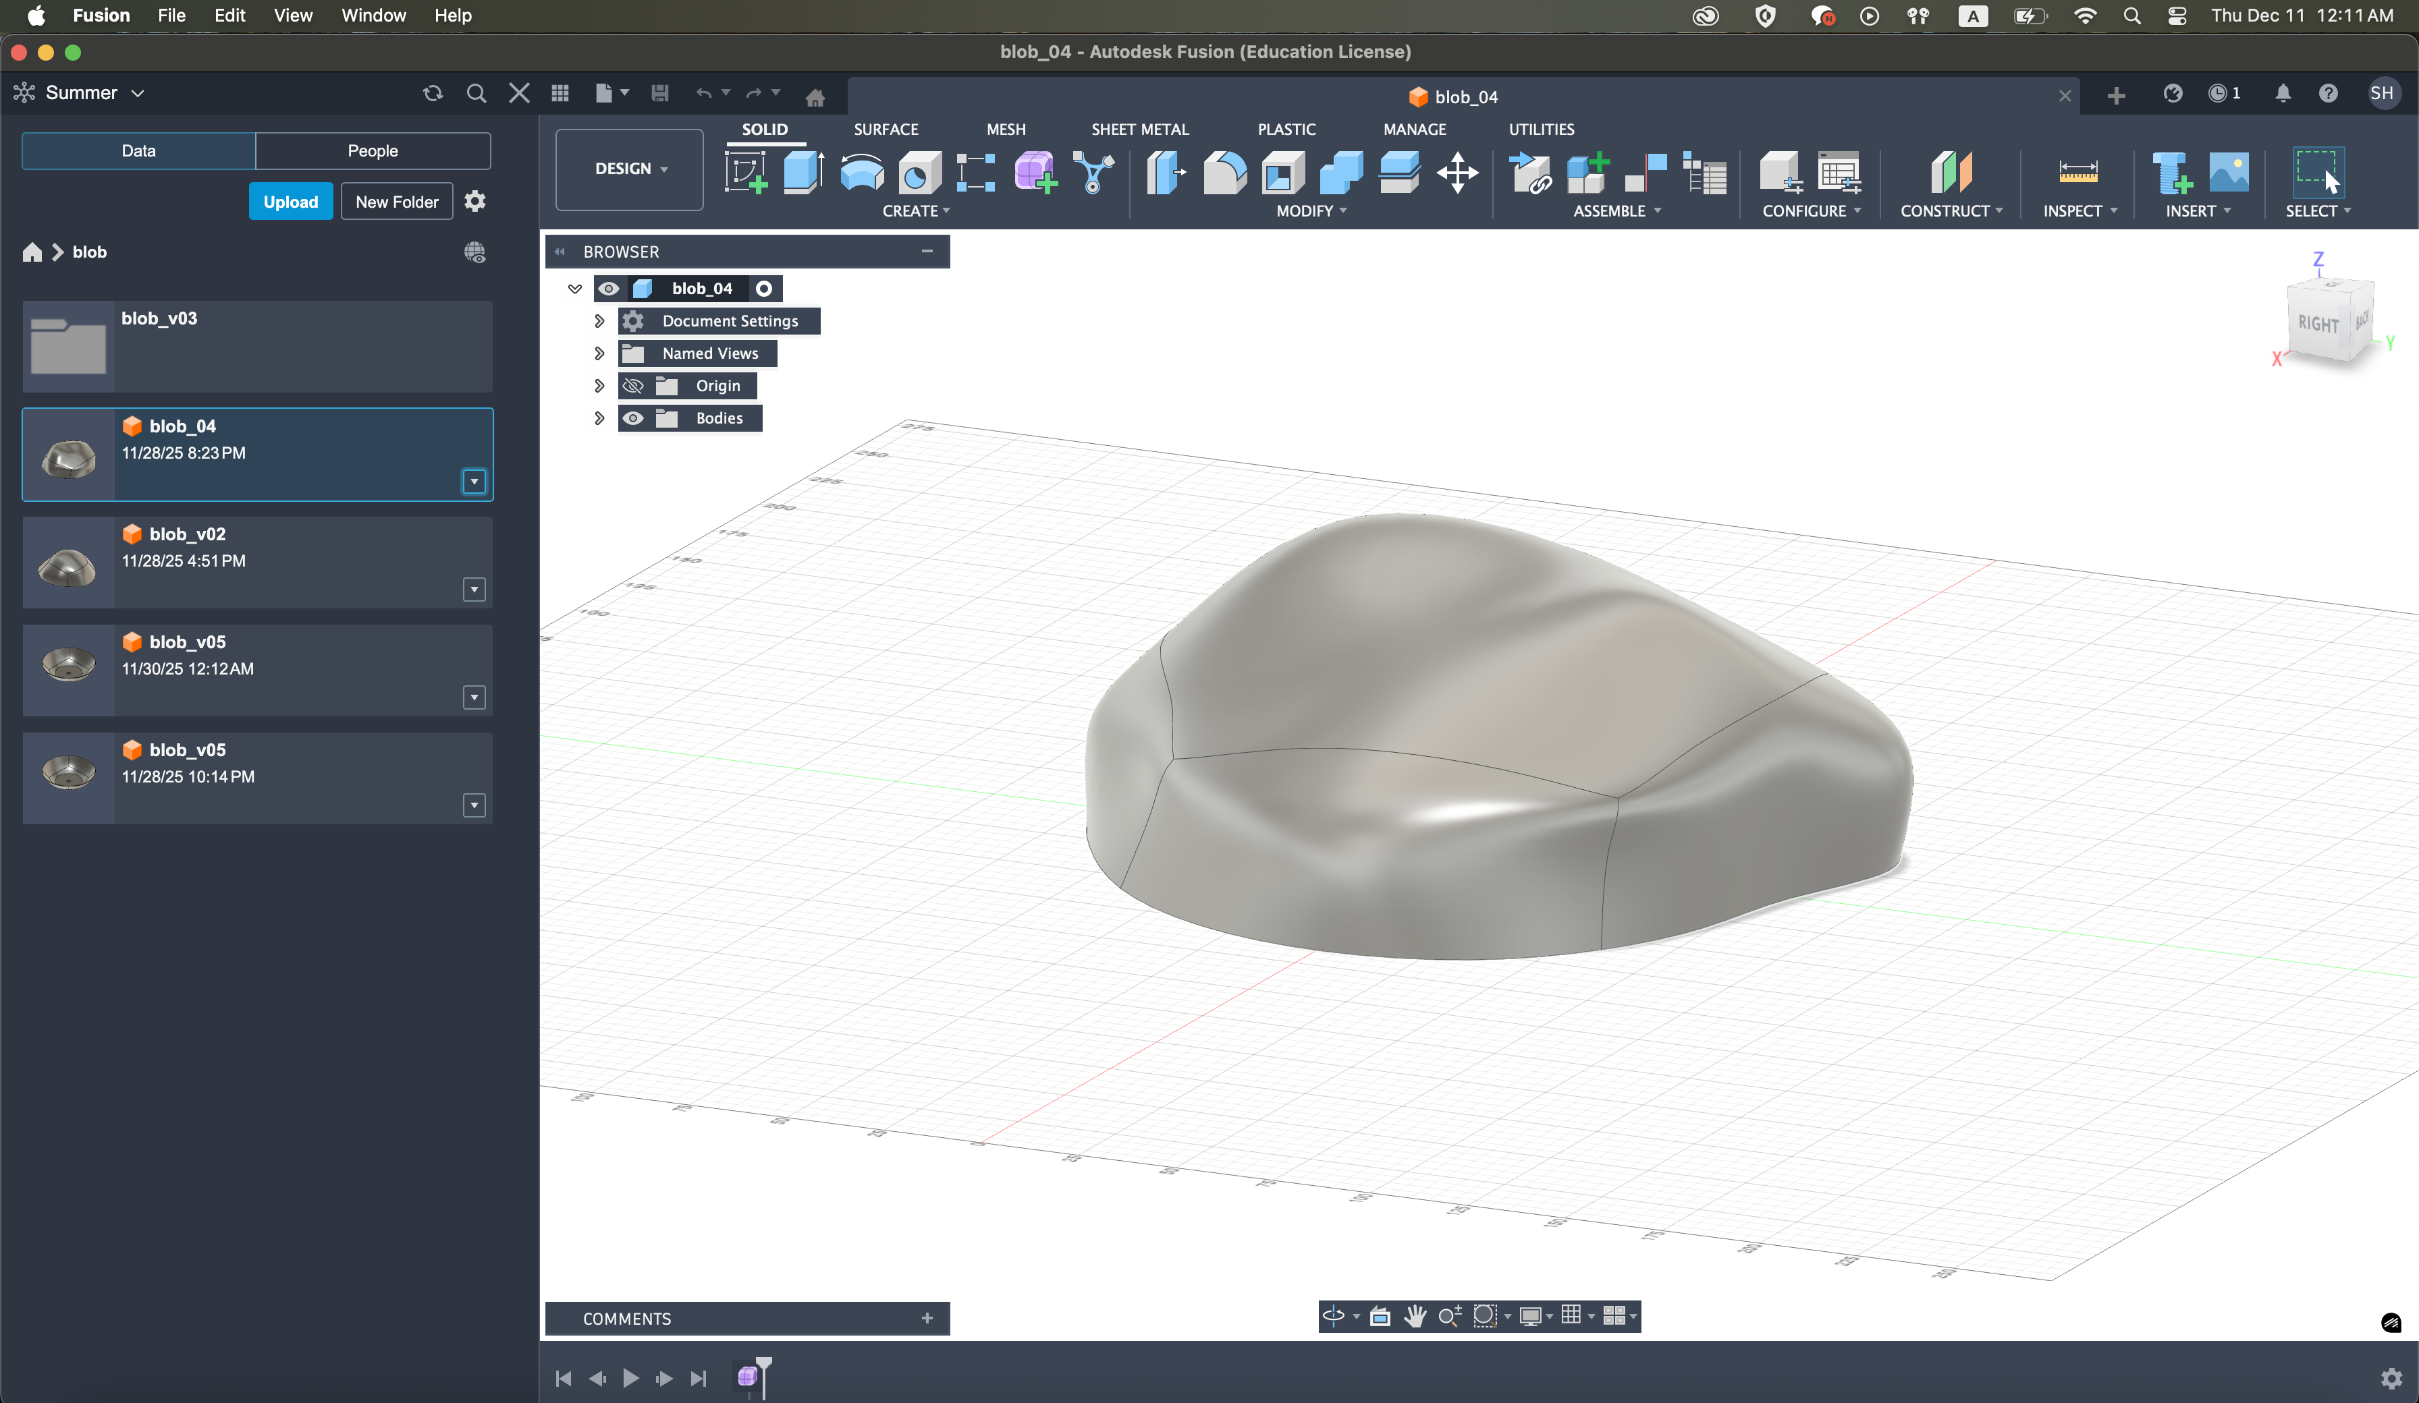Click the Create Form icon
Screen dimensions: 2419x1403
tap(1035, 174)
